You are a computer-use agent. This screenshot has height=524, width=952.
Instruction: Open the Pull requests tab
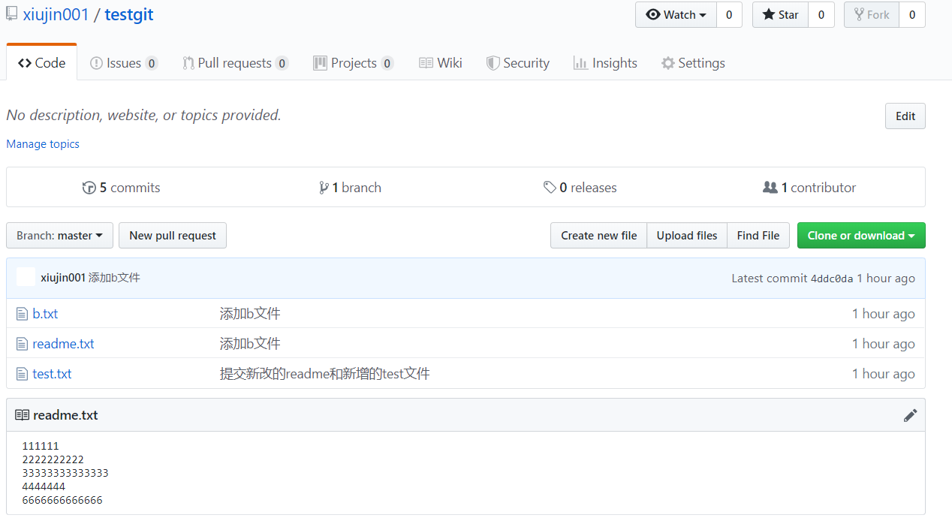[235, 63]
